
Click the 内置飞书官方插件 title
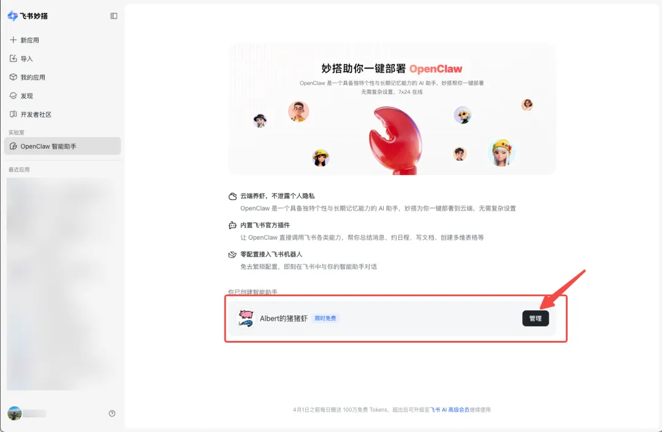click(x=265, y=225)
